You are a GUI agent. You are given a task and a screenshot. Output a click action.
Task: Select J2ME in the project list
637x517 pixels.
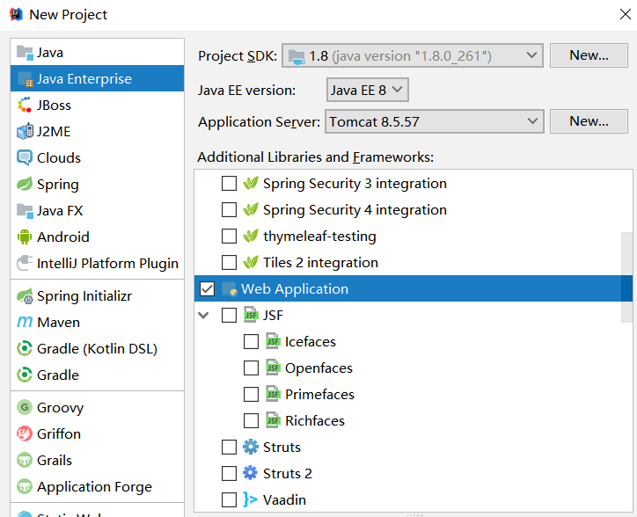pyautogui.click(x=97, y=132)
